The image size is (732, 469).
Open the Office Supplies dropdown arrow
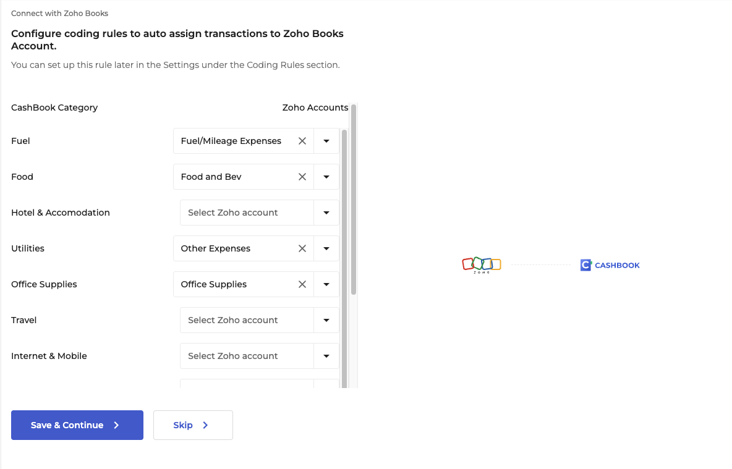(326, 284)
